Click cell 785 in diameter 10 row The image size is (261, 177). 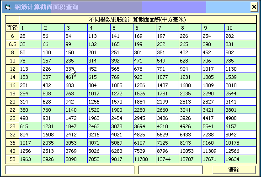coord(240,61)
